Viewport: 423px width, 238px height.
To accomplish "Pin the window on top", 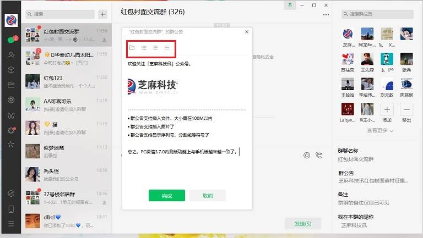I will pyautogui.click(x=290, y=5).
